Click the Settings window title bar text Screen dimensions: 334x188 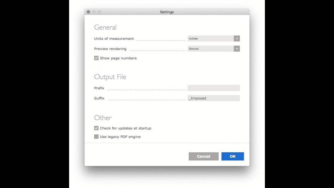click(167, 12)
